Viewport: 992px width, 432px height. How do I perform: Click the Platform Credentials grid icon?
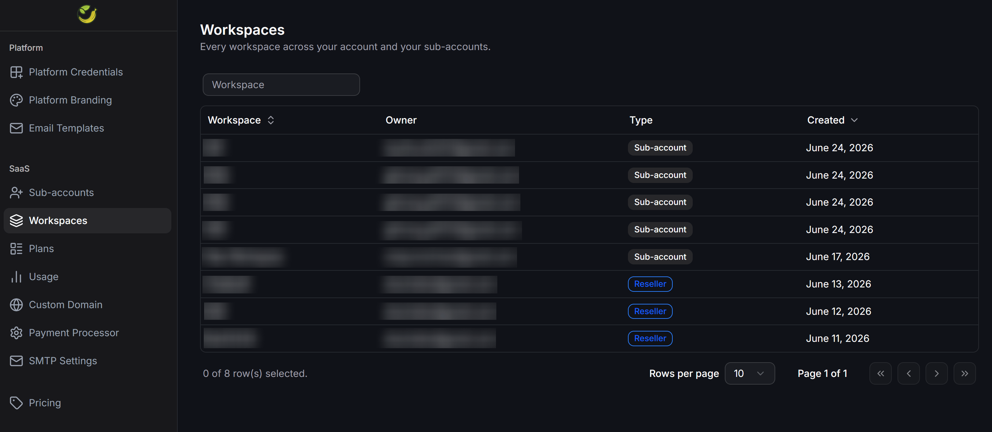[x=16, y=72]
